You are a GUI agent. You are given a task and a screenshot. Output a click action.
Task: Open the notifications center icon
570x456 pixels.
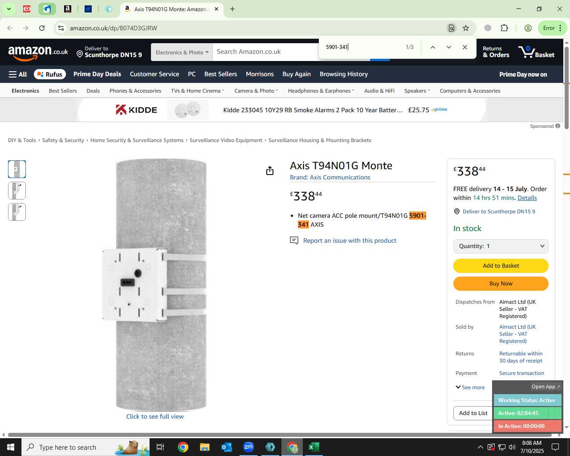[x=555, y=447]
